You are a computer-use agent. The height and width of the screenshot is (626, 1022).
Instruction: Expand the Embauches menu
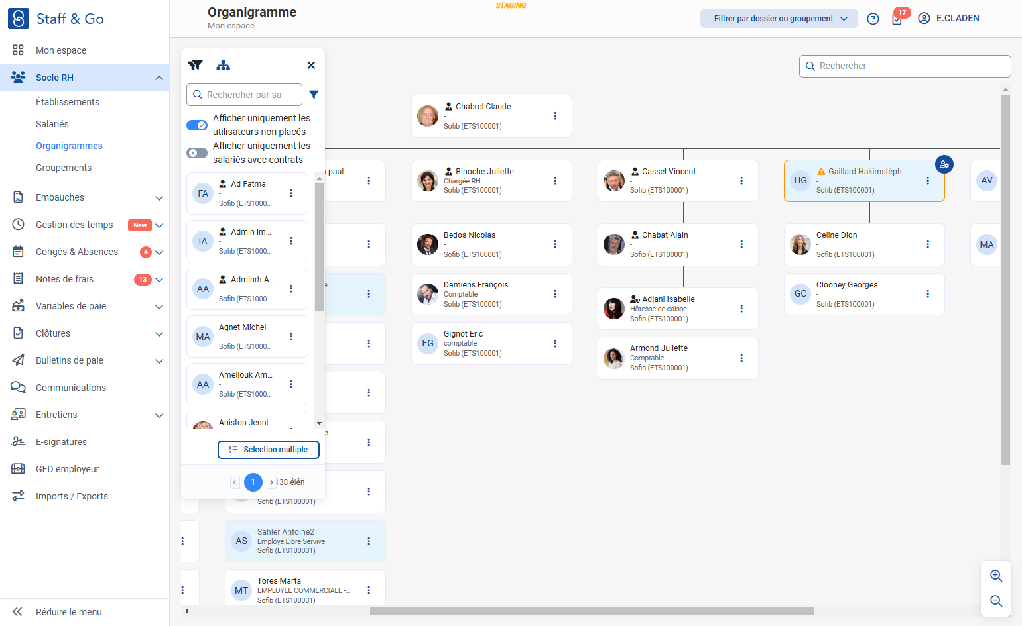[159, 198]
